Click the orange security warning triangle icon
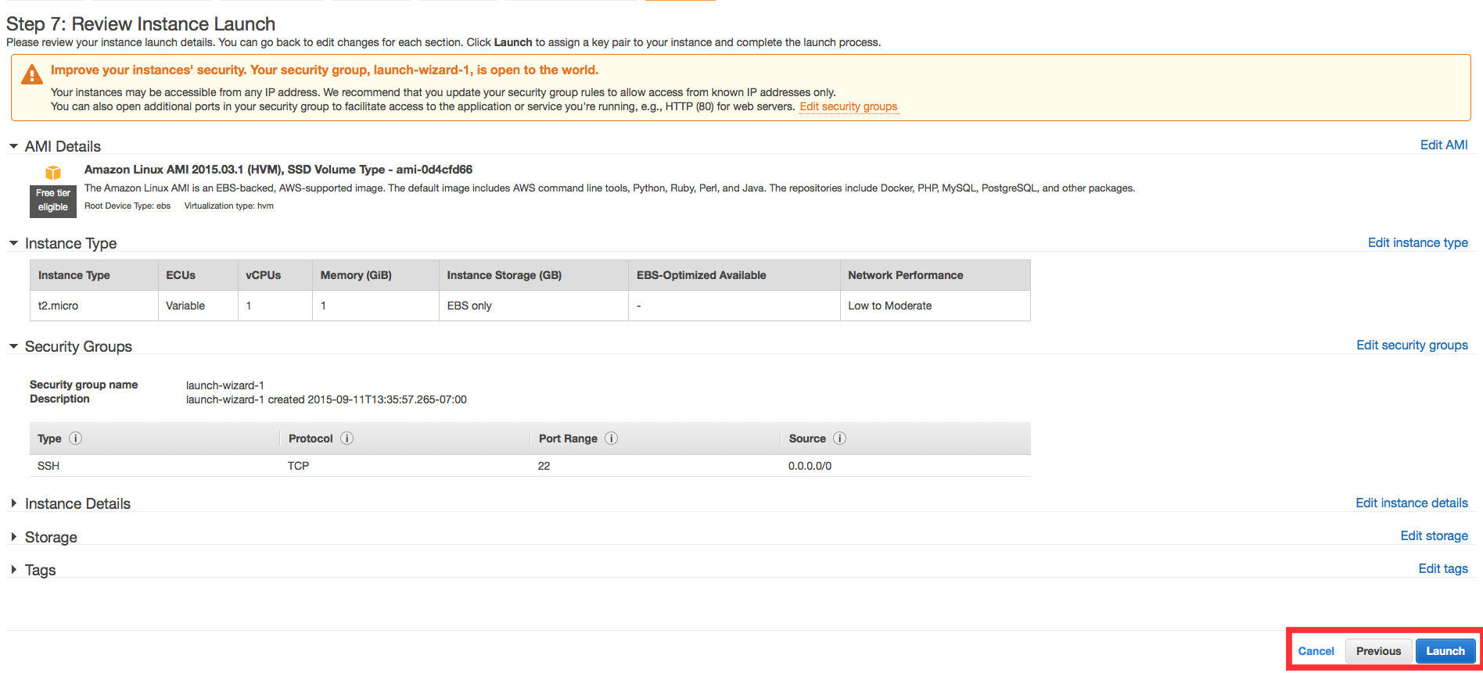Viewport: 1483px width, 673px height. (32, 74)
